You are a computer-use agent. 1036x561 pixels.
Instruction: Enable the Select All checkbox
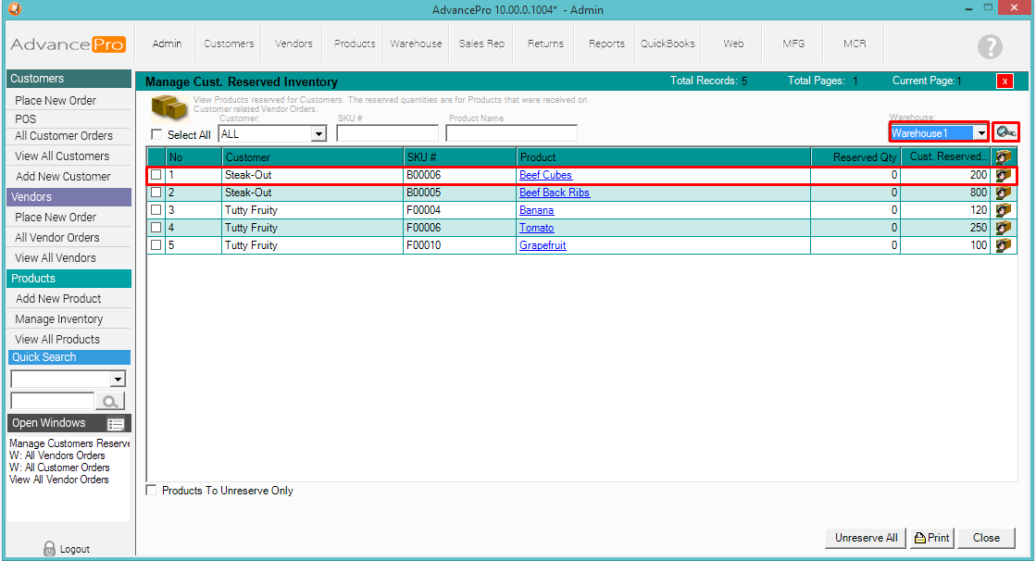click(x=156, y=135)
